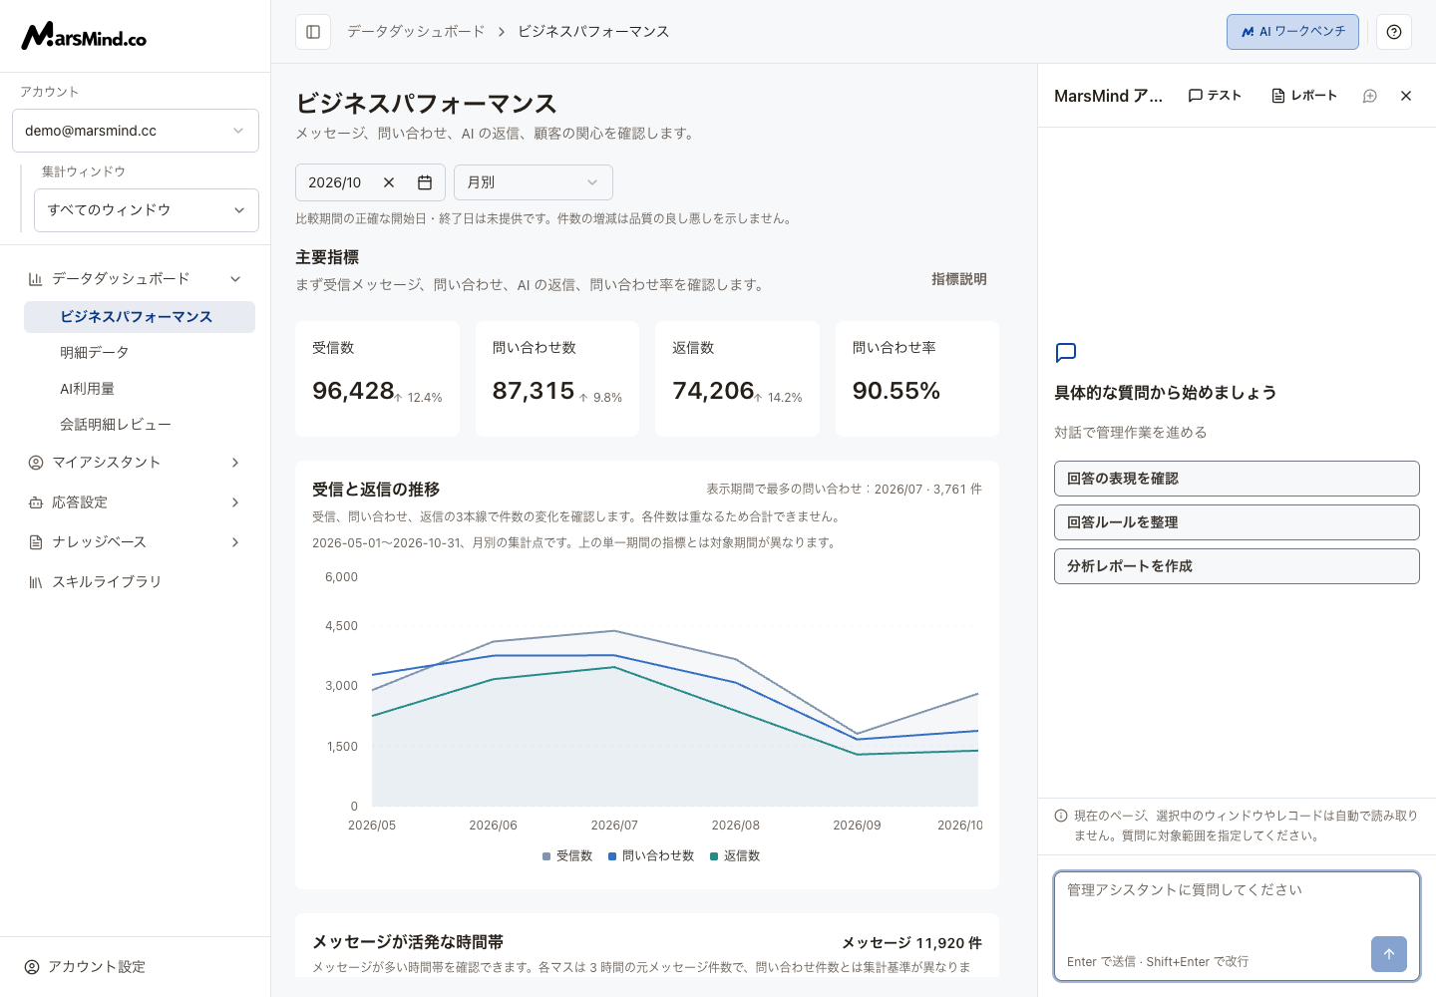The height and width of the screenshot is (997, 1436).
Task: Toggle the 返信数 legend entry
Action: coord(735,856)
